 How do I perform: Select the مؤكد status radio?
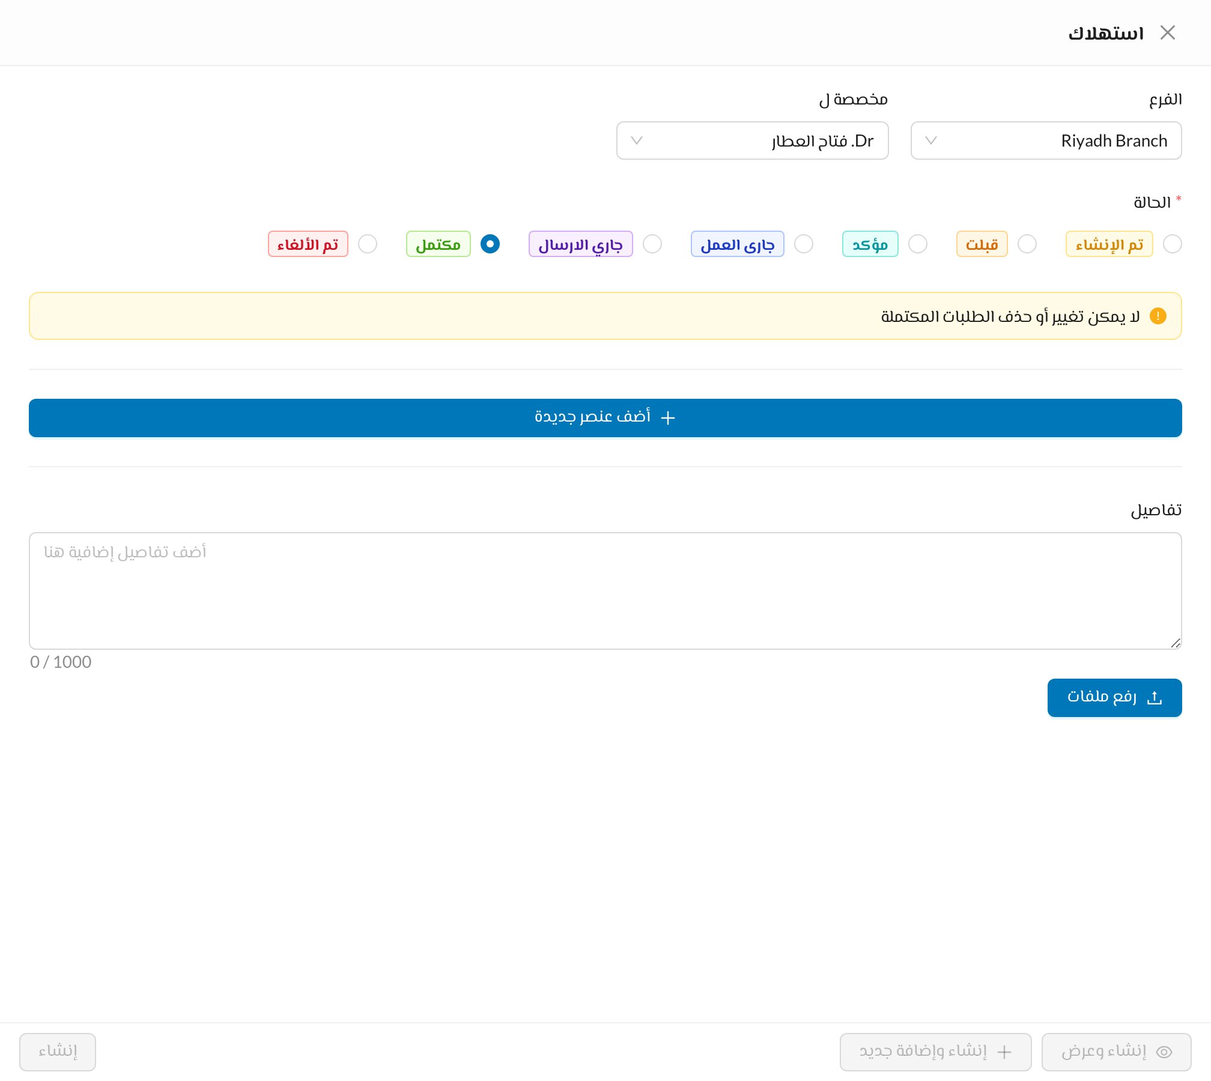point(917,244)
